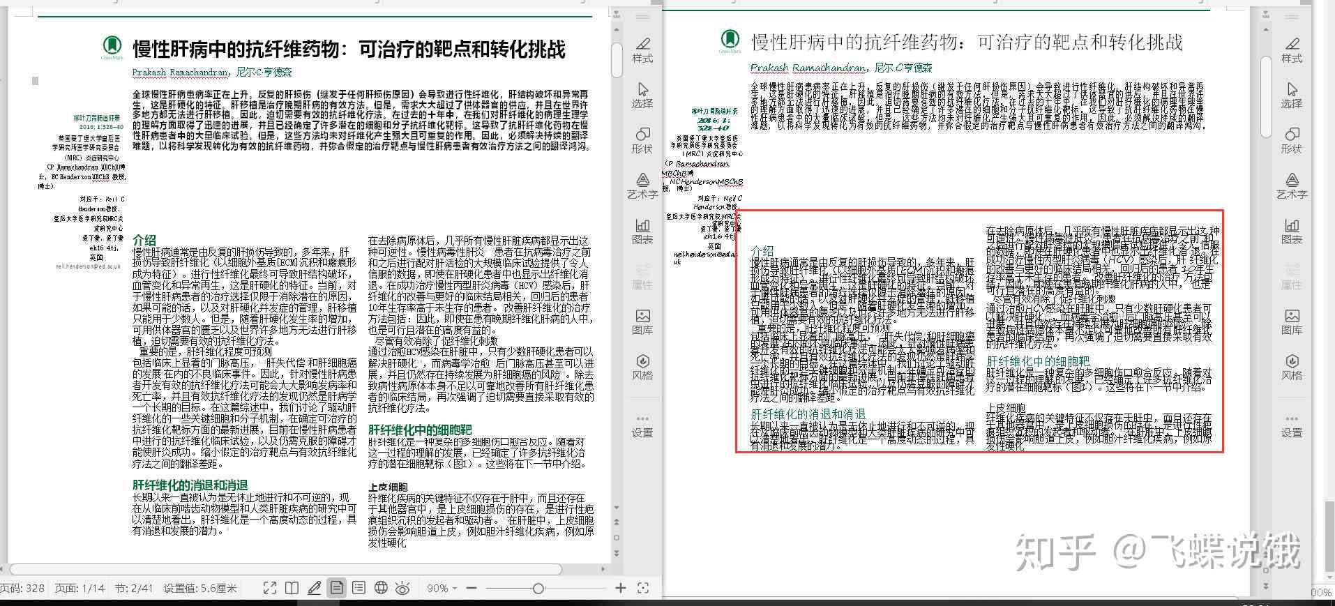The height and width of the screenshot is (606, 1335).
Task: Click left window scroll up arrow
Action: [x=617, y=30]
